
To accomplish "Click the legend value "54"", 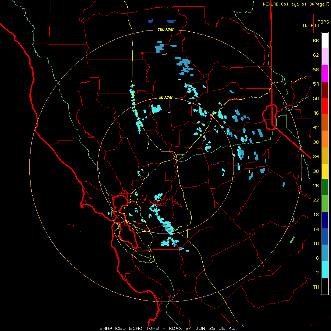I will [x=316, y=84].
